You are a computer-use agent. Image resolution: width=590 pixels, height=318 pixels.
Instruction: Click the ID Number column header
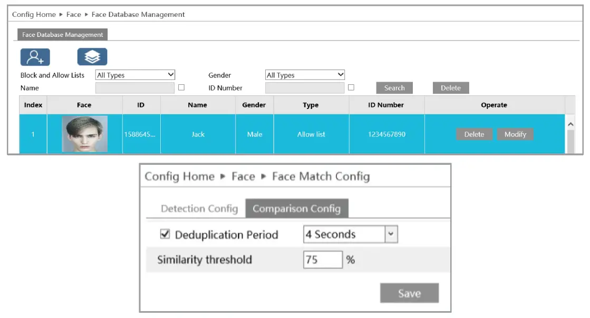pyautogui.click(x=386, y=105)
